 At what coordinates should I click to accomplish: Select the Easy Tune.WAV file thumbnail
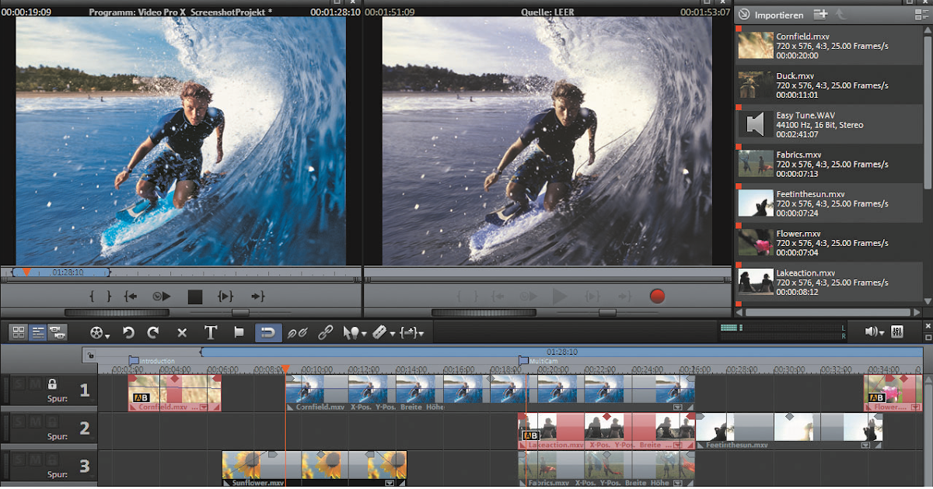point(753,124)
